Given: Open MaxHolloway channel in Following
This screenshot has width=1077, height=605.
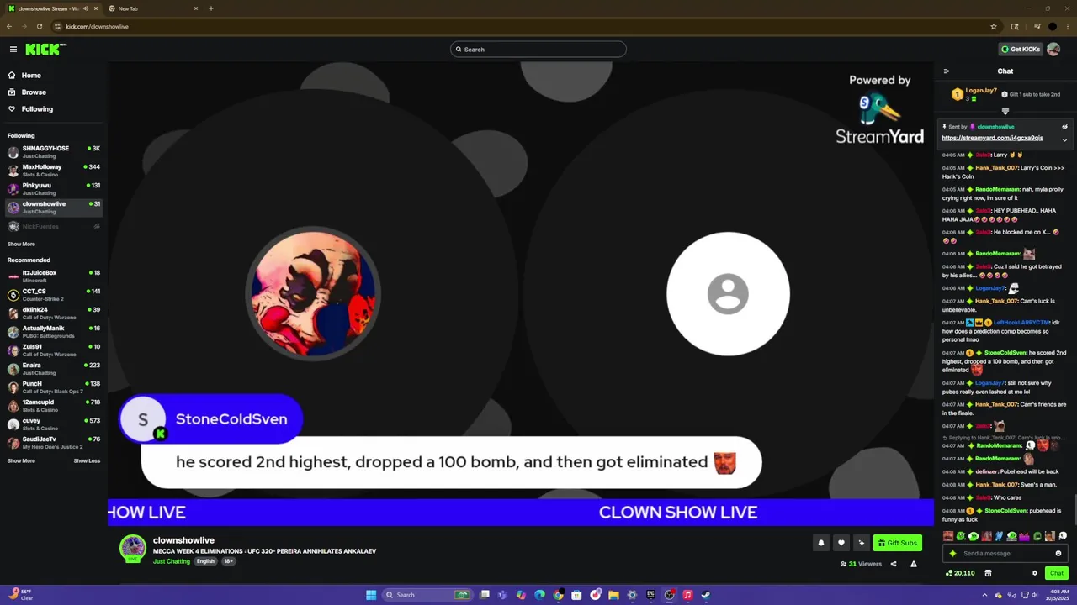Looking at the screenshot, I should [54, 171].
